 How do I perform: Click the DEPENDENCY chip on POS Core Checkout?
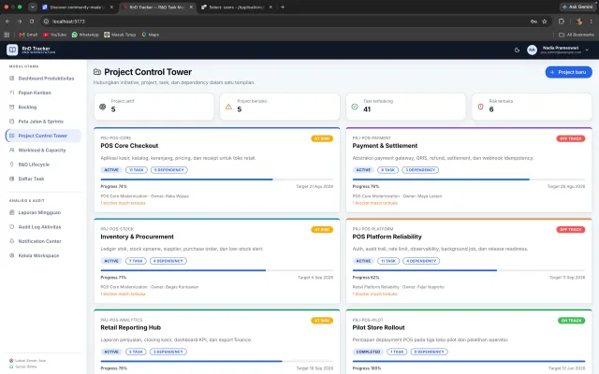tap(169, 170)
